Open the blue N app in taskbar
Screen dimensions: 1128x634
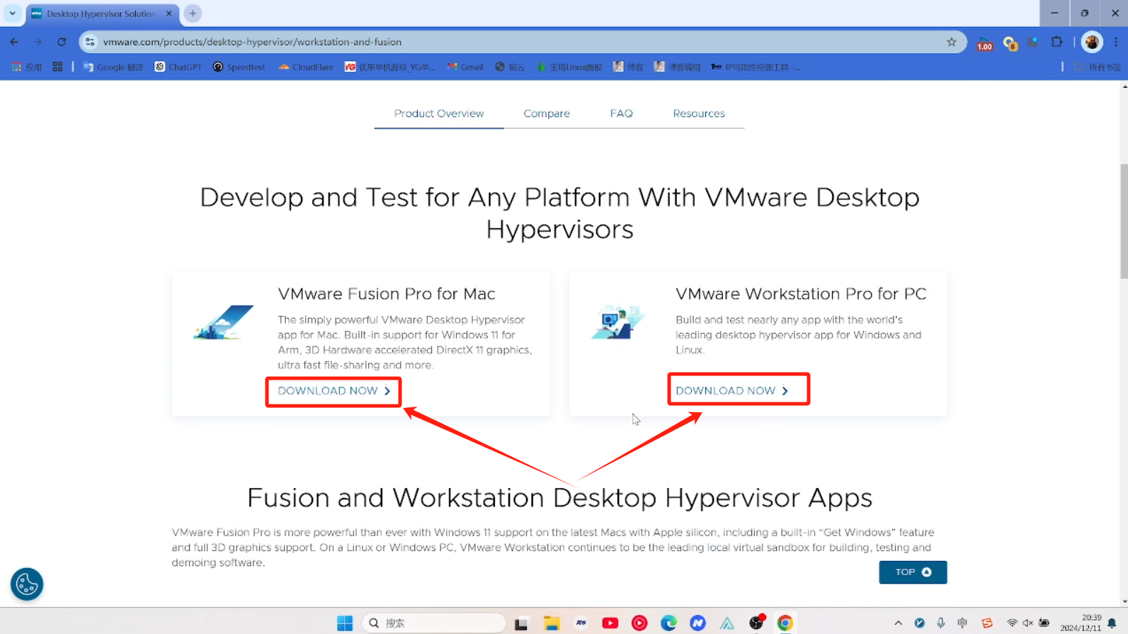click(x=697, y=623)
